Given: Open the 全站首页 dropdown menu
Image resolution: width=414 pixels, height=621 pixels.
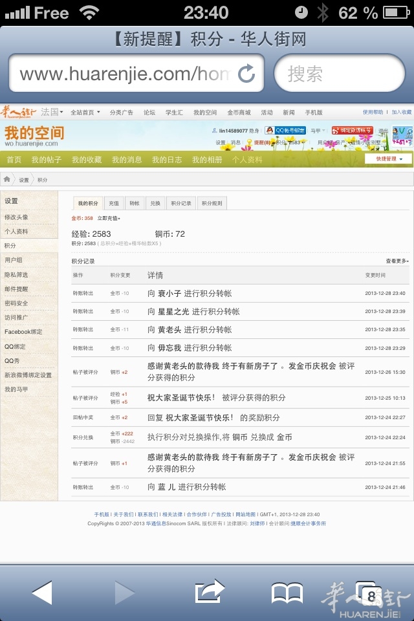Looking at the screenshot, I should point(85,113).
